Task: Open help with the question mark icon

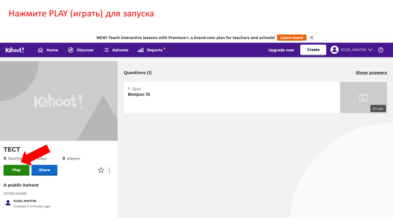Action: (380, 50)
